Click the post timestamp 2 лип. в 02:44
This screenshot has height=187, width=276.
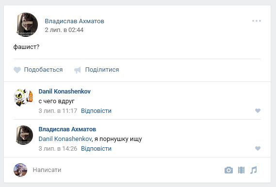coord(64,30)
